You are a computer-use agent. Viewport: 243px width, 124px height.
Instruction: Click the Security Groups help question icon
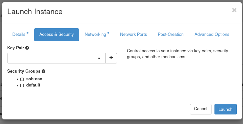pyautogui.click(x=43, y=71)
